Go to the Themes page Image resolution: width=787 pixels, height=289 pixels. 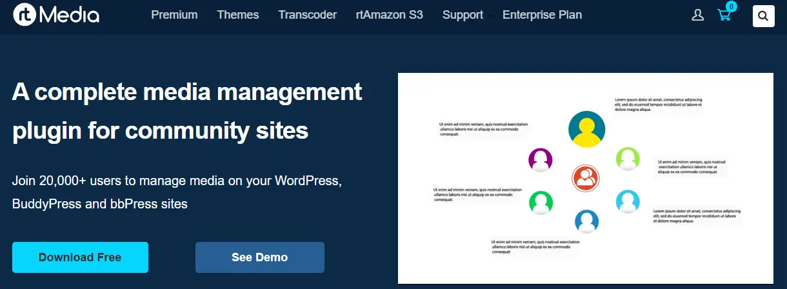[238, 15]
